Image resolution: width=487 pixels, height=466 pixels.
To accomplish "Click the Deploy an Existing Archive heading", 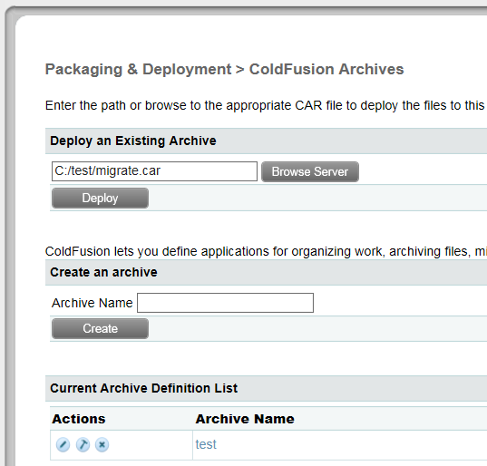I will click(x=133, y=141).
